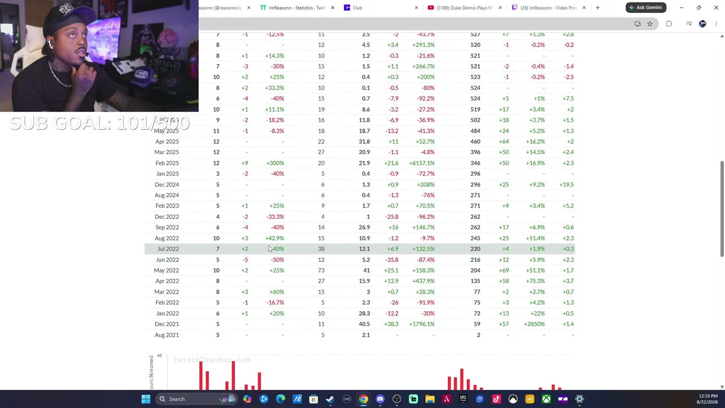
Task: Click the scrollbar up arrow
Action: [x=722, y=36]
